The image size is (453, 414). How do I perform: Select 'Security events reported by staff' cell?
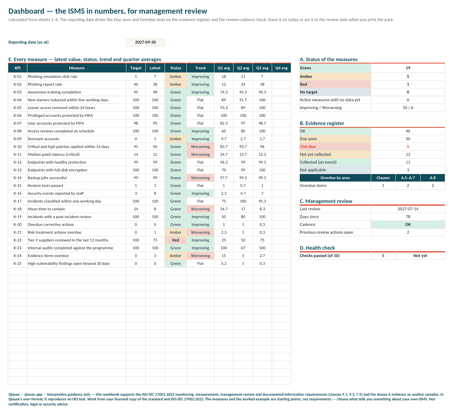[76, 194]
